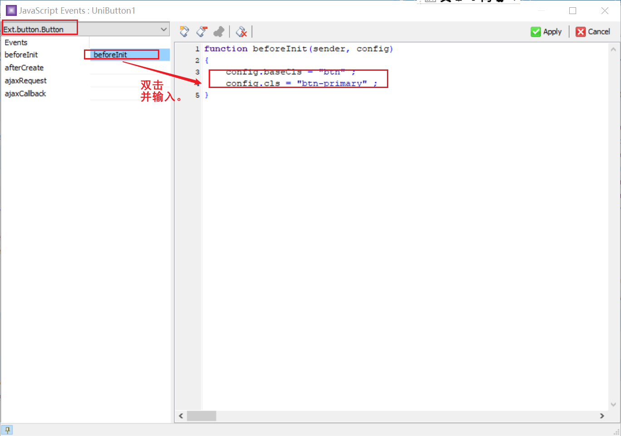Click the green Apply checkmark icon

pyautogui.click(x=535, y=31)
